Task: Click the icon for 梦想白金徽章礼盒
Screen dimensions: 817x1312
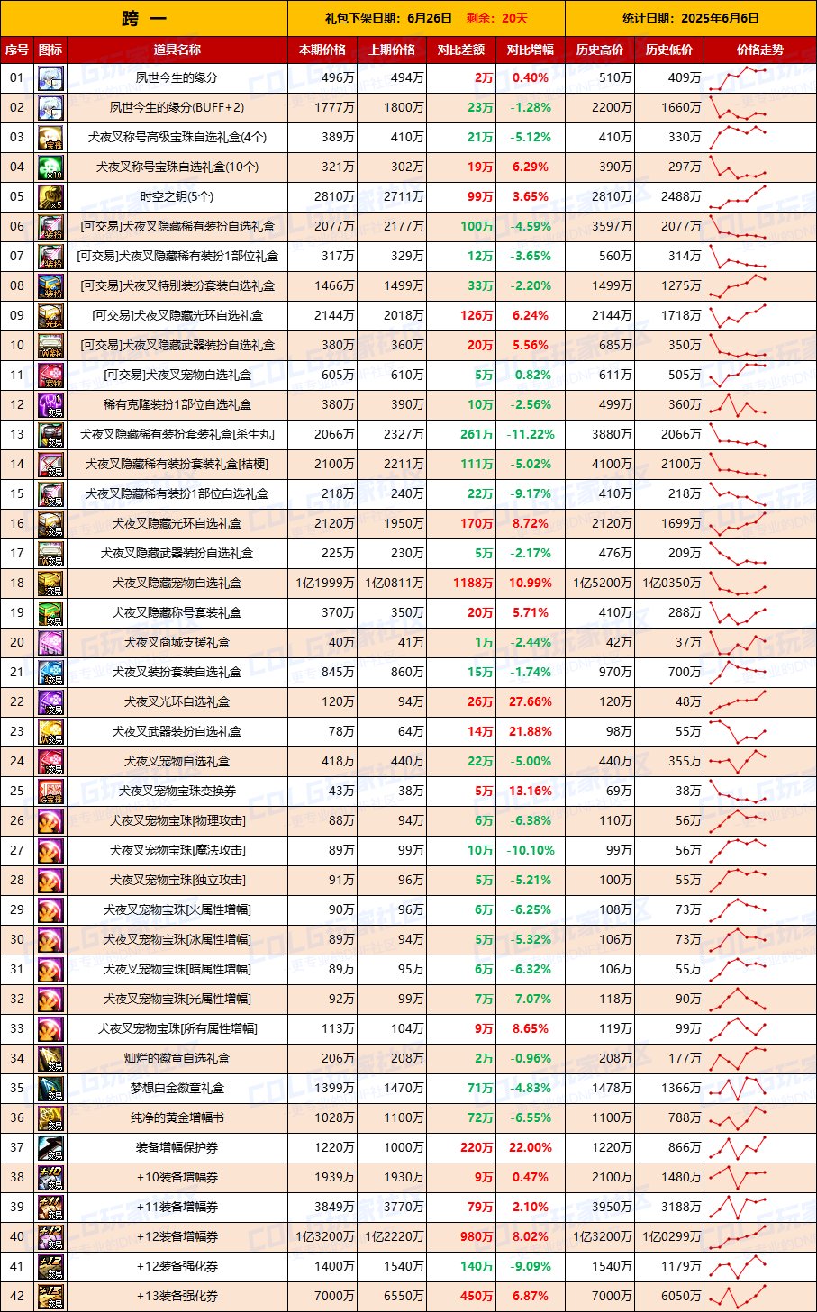Action: [50, 1089]
